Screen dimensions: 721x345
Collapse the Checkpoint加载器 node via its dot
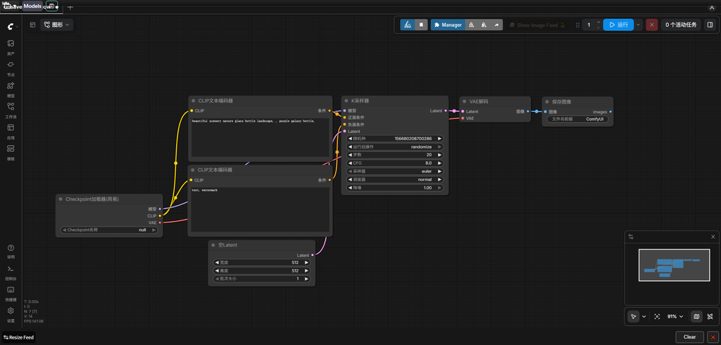pos(61,199)
